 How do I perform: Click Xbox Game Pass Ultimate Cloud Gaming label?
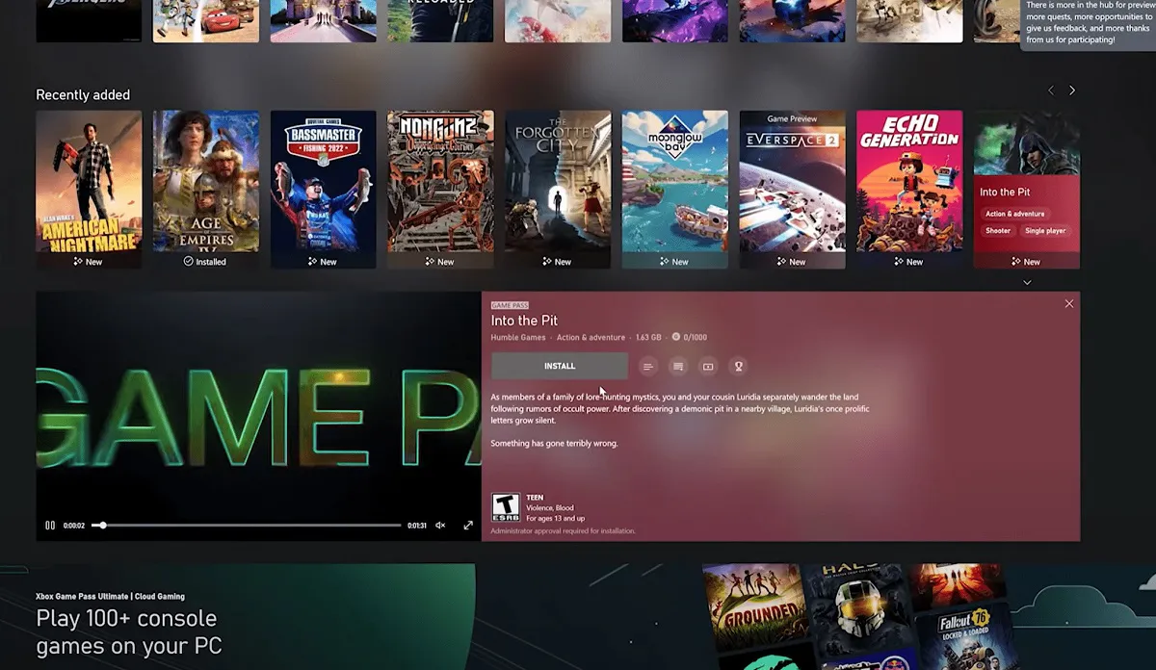[110, 596]
